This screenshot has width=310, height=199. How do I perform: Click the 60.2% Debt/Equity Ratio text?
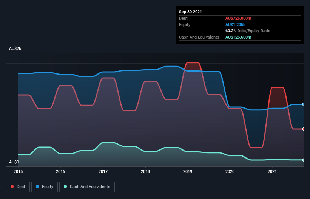coord(248,31)
